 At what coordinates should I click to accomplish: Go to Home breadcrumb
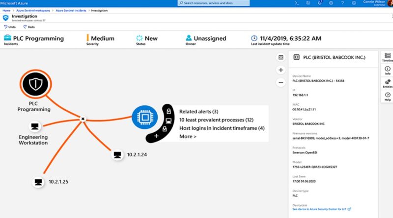tap(6, 10)
